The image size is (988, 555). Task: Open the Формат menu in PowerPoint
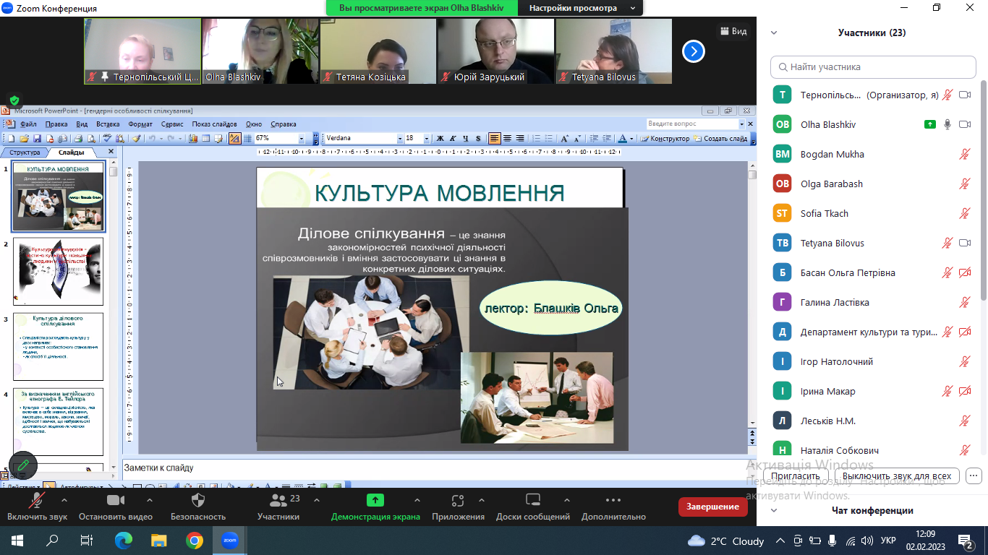coord(140,124)
